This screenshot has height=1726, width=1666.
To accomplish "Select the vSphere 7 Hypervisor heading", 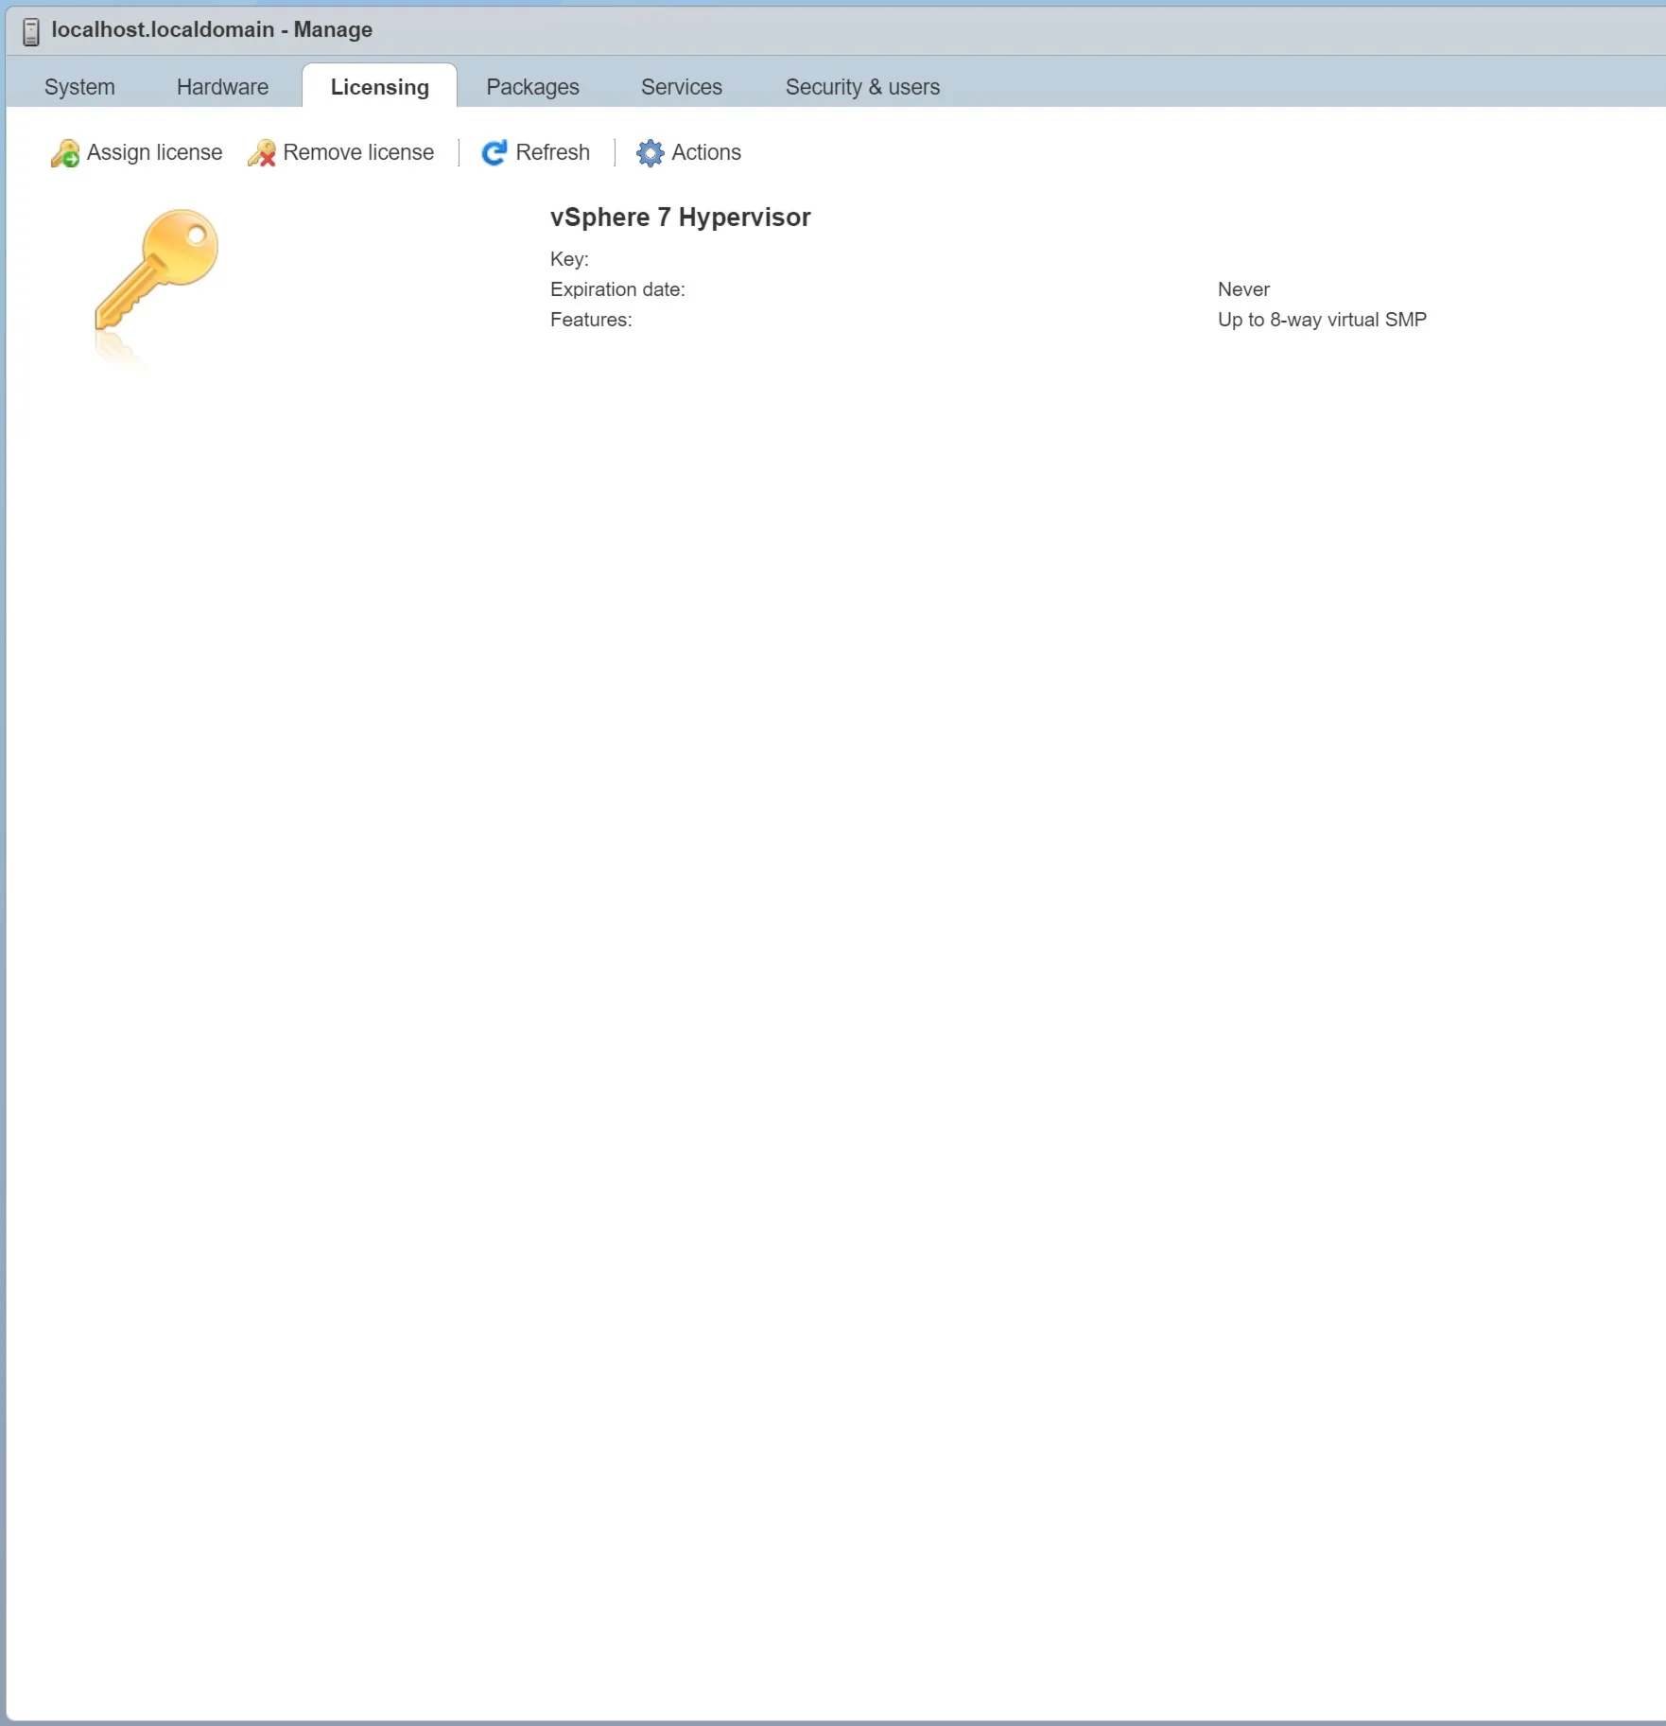I will 681,218.
